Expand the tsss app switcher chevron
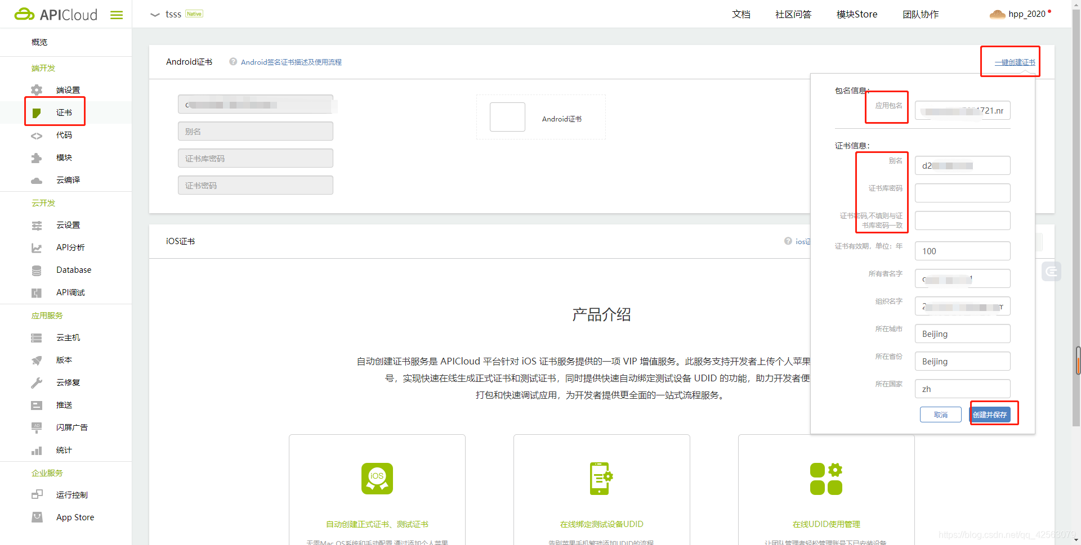 (155, 15)
